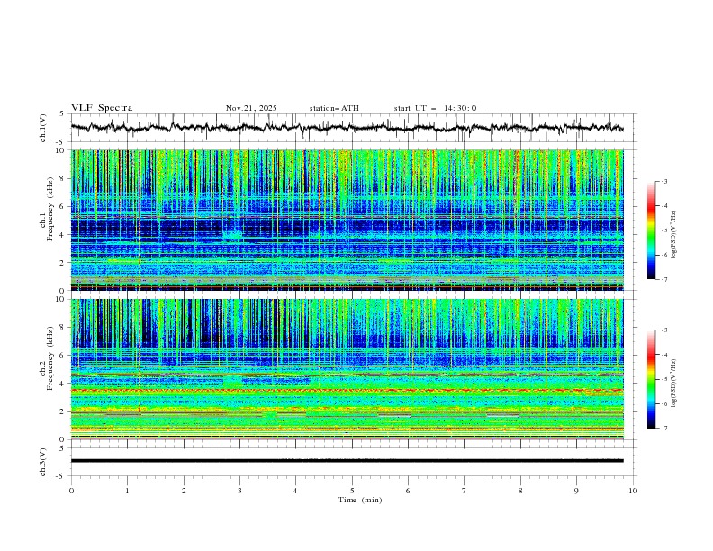Select the Nov.21, 2025 date label
The height and width of the screenshot is (551, 713).
point(251,108)
